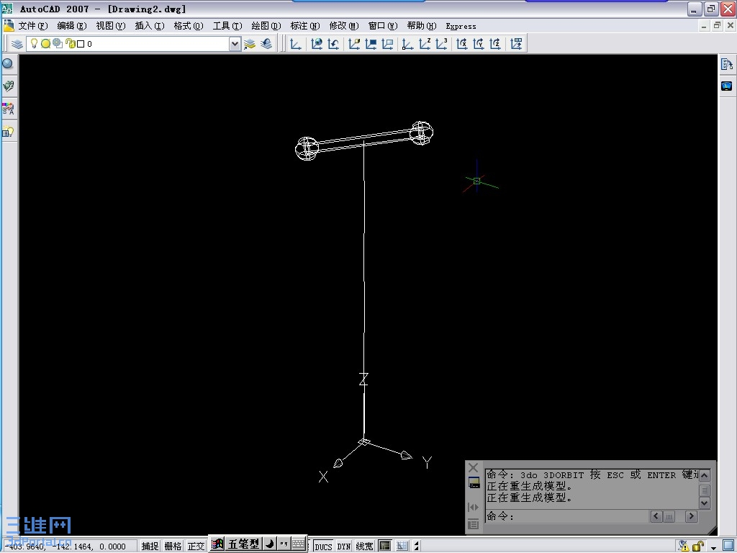
Task: Toggle 线宽 lineweight display button
Action: point(364,546)
